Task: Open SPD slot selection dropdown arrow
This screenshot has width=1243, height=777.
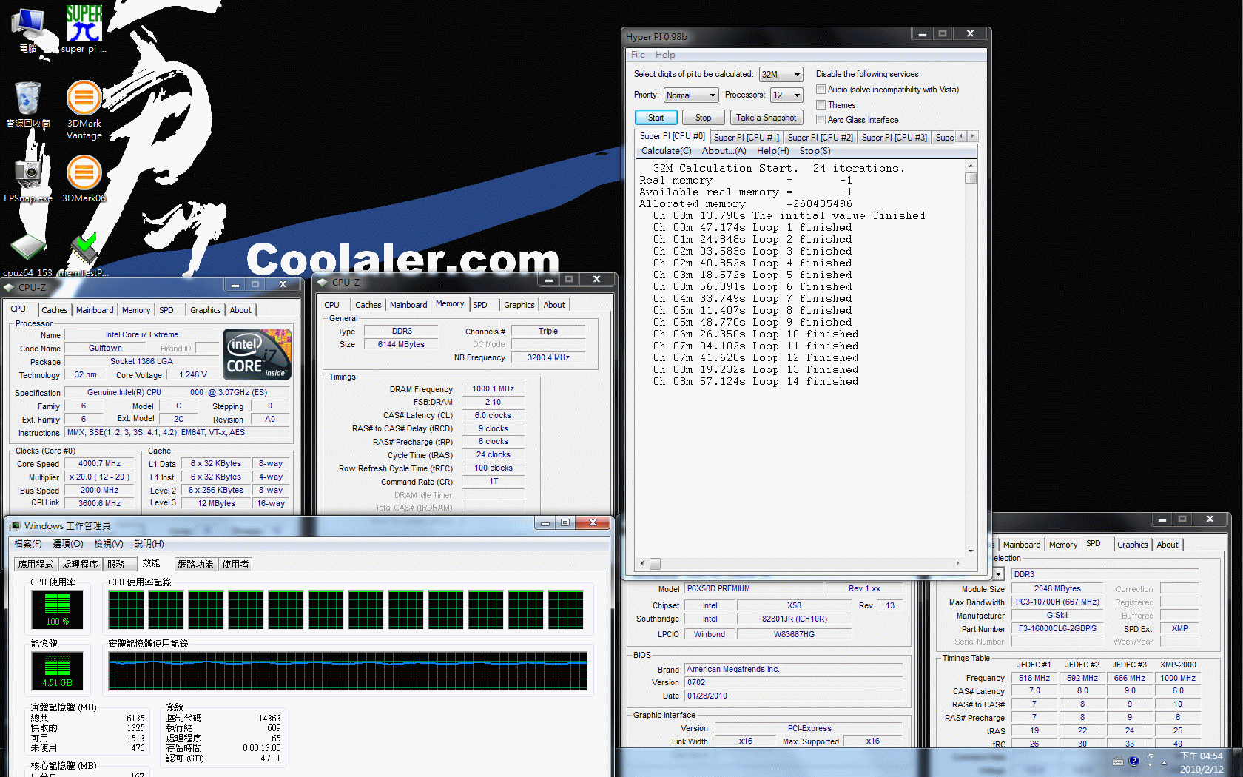Action: 998,573
